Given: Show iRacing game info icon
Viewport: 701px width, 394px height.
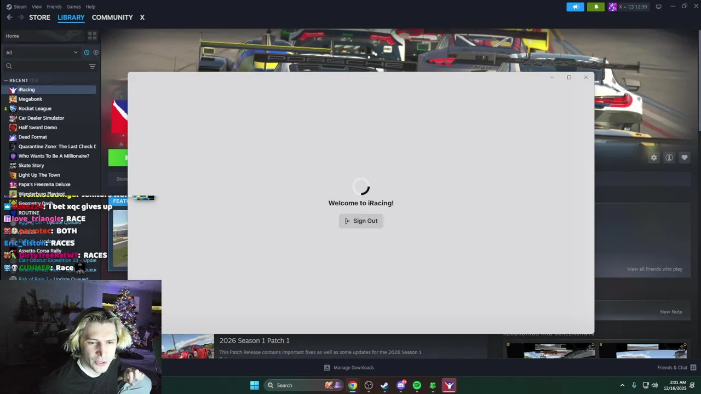Looking at the screenshot, I should 669,158.
